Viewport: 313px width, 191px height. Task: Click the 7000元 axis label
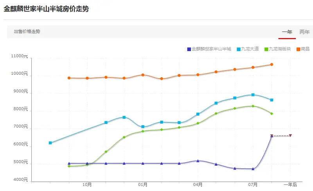click(x=21, y=126)
